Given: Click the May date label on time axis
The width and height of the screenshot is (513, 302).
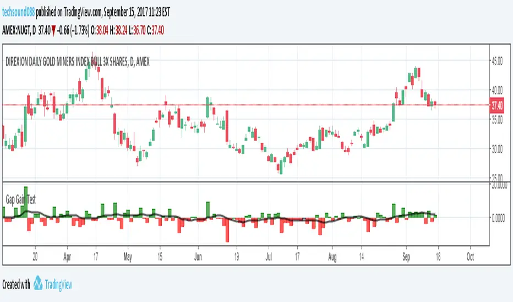Looking at the screenshot, I should [128, 257].
